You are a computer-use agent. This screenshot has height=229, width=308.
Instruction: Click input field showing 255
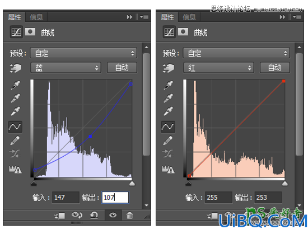click(218, 198)
